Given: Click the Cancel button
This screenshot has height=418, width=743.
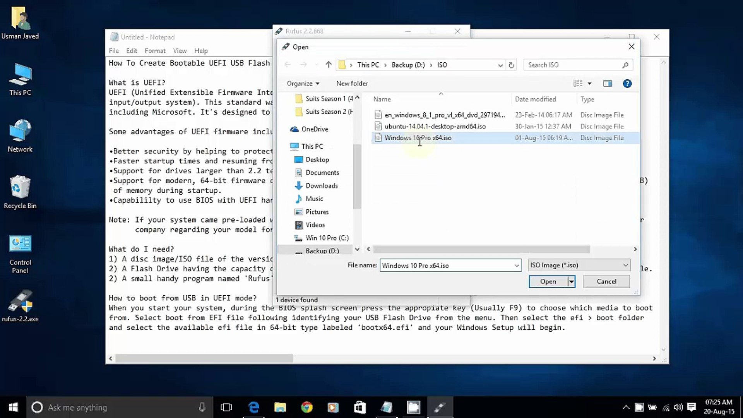Looking at the screenshot, I should (x=606, y=281).
